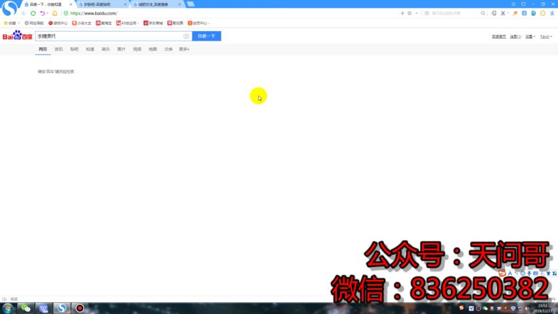558x314 pixels.
Task: Open the JD mall bookmark
Action: click(x=153, y=23)
